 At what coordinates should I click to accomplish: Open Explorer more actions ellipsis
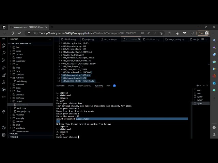point(50,39)
